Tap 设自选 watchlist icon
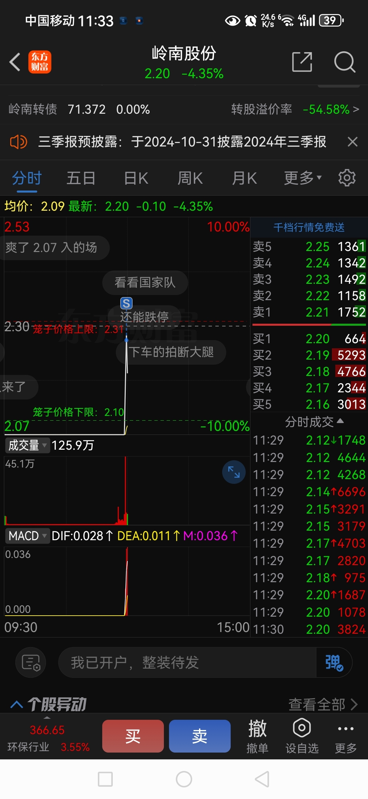The image size is (368, 799). (x=302, y=736)
